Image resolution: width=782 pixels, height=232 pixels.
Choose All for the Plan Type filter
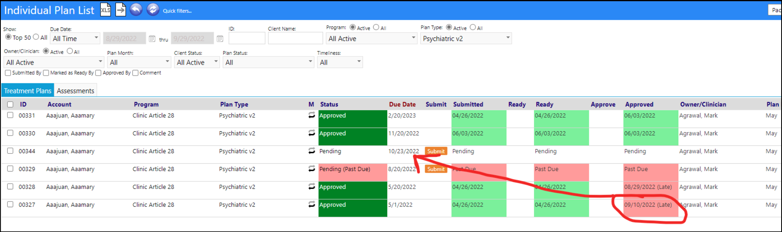[473, 27]
